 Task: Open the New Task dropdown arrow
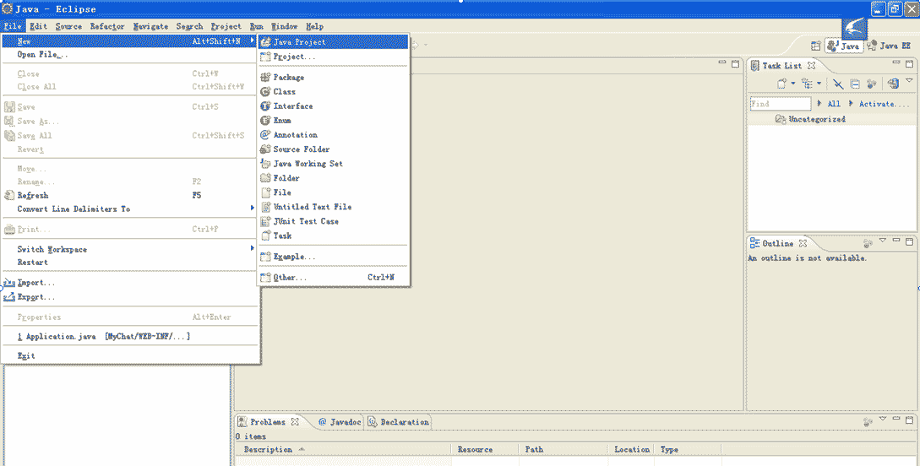point(792,84)
